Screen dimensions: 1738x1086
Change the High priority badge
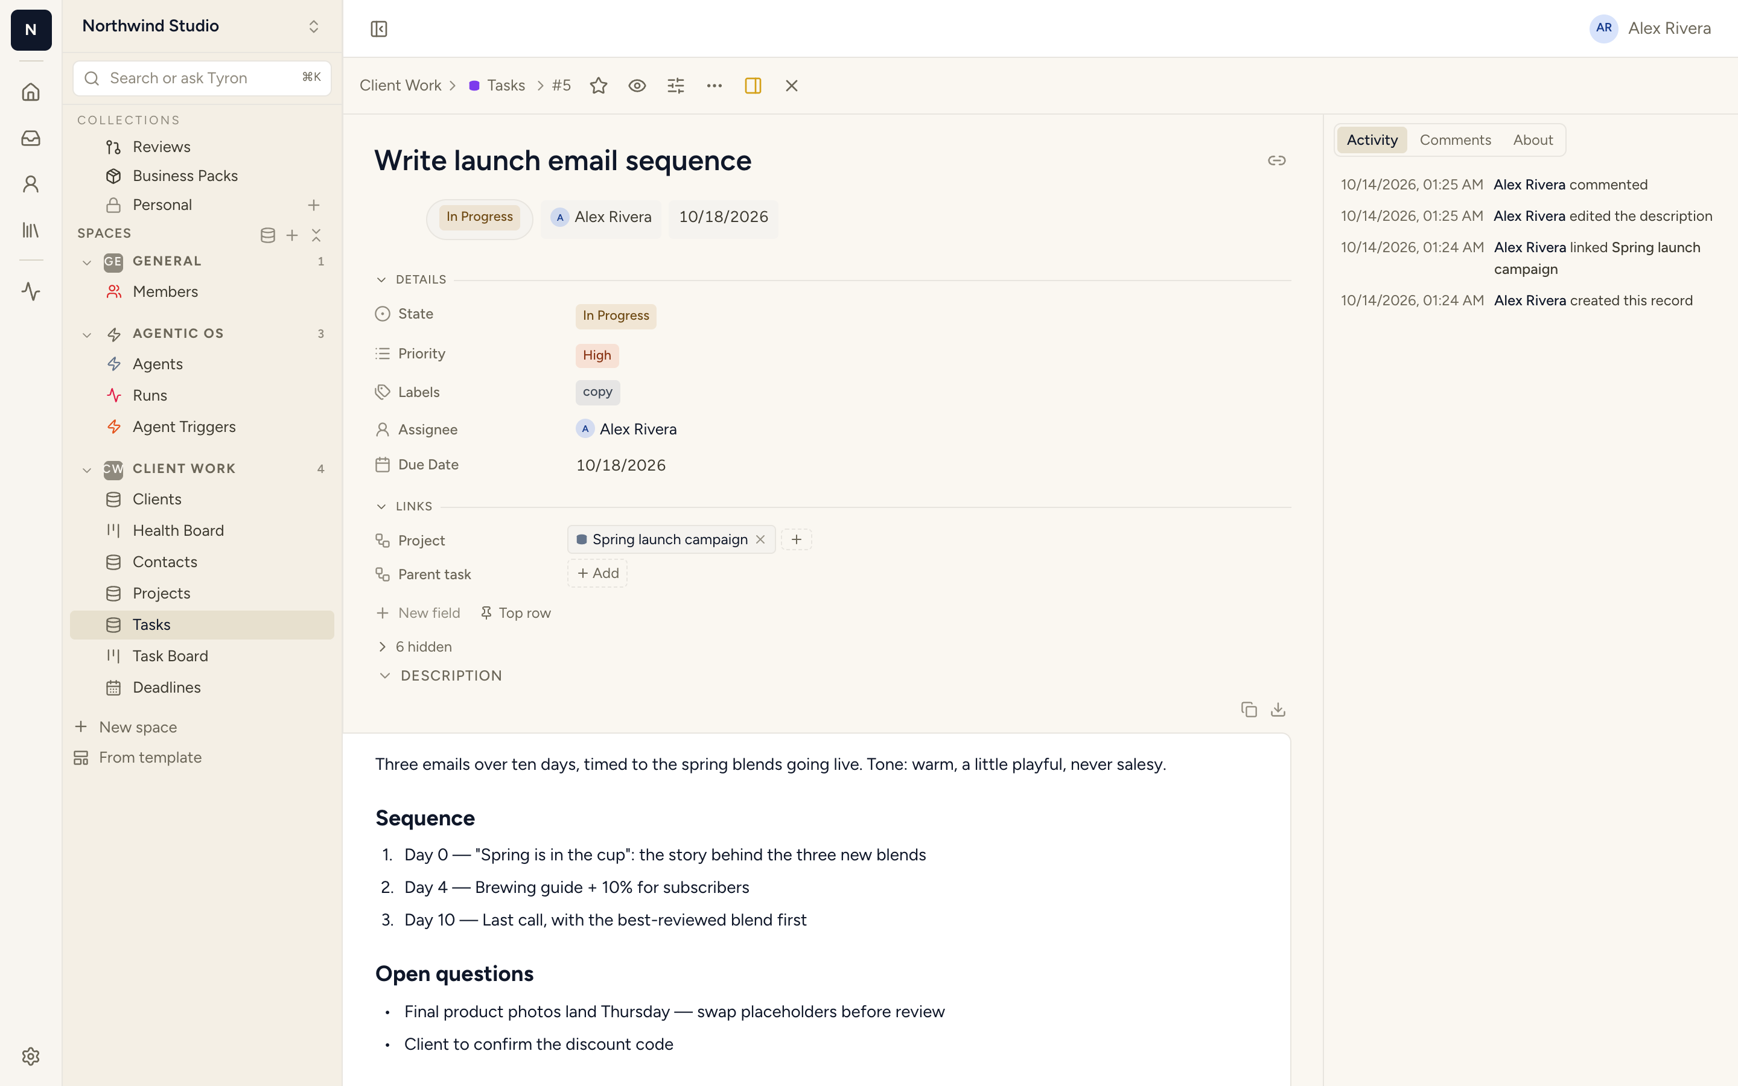[597, 355]
